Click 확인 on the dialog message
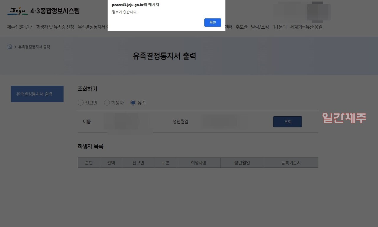This screenshot has height=227, width=378. click(212, 22)
